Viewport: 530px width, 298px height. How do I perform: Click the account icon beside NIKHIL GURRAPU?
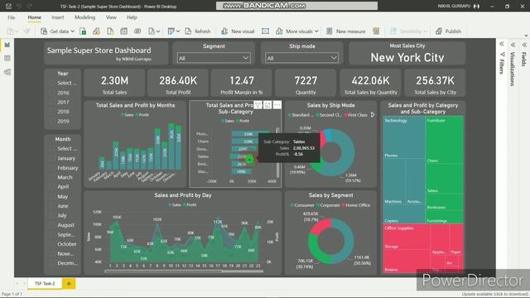477,6
